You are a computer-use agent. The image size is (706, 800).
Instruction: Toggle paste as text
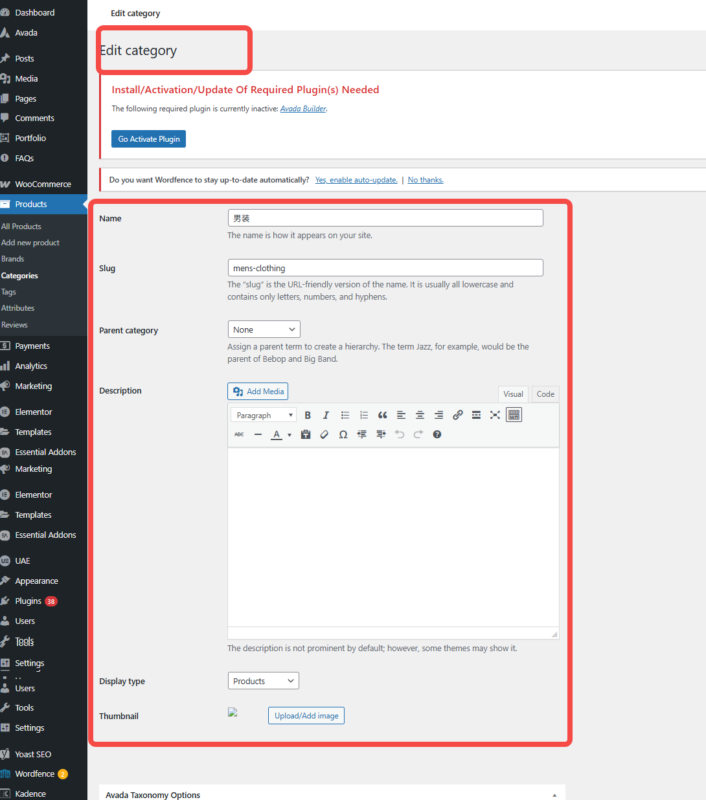tap(306, 434)
